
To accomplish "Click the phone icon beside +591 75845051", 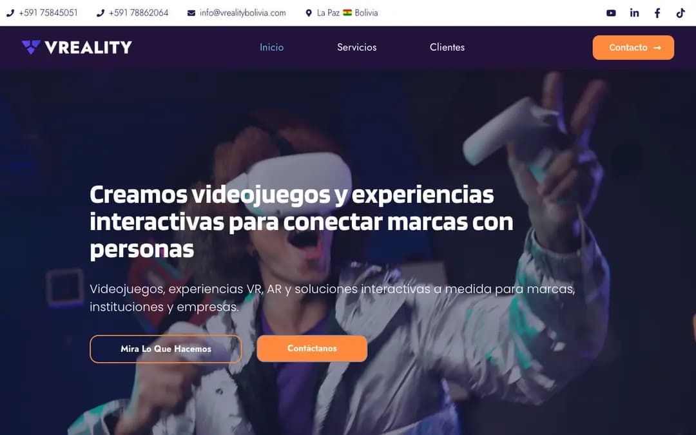I will (x=10, y=13).
